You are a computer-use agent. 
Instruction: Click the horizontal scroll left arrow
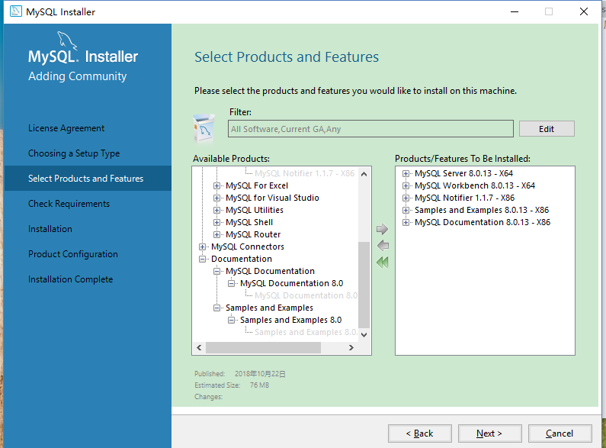[199, 347]
